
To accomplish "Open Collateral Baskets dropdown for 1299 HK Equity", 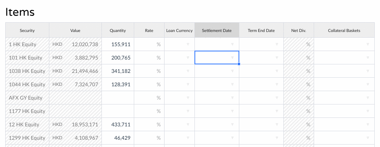I will pos(367,138).
